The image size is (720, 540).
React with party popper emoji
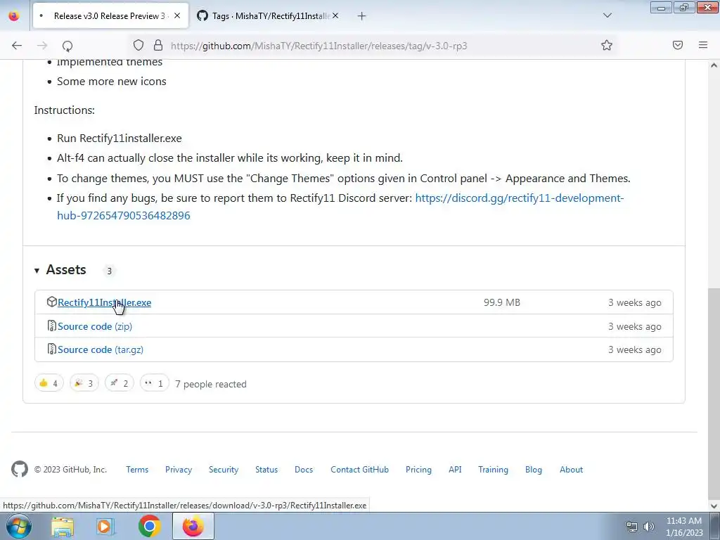pyautogui.click(x=84, y=383)
